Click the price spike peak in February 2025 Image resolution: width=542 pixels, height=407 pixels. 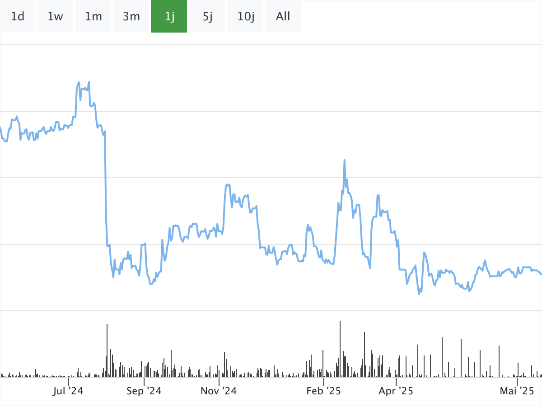point(345,160)
